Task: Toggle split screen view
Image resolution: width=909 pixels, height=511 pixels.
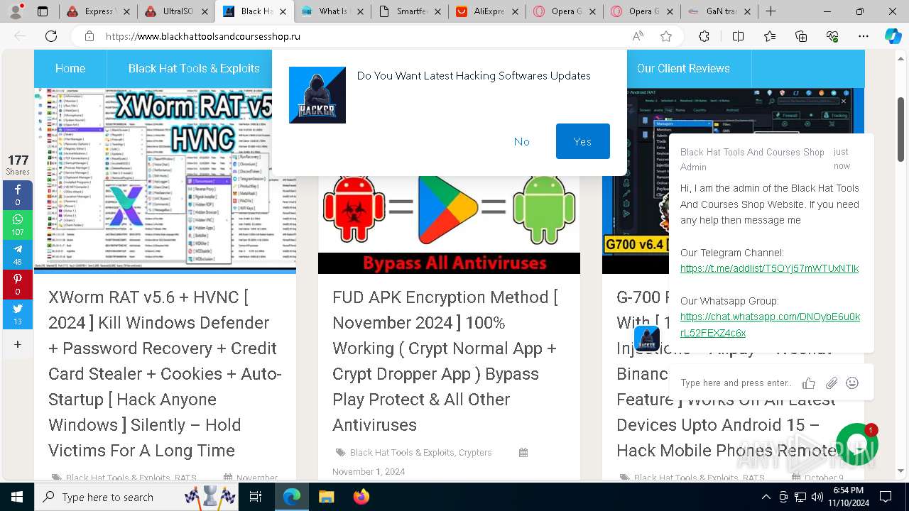Action: pos(738,36)
